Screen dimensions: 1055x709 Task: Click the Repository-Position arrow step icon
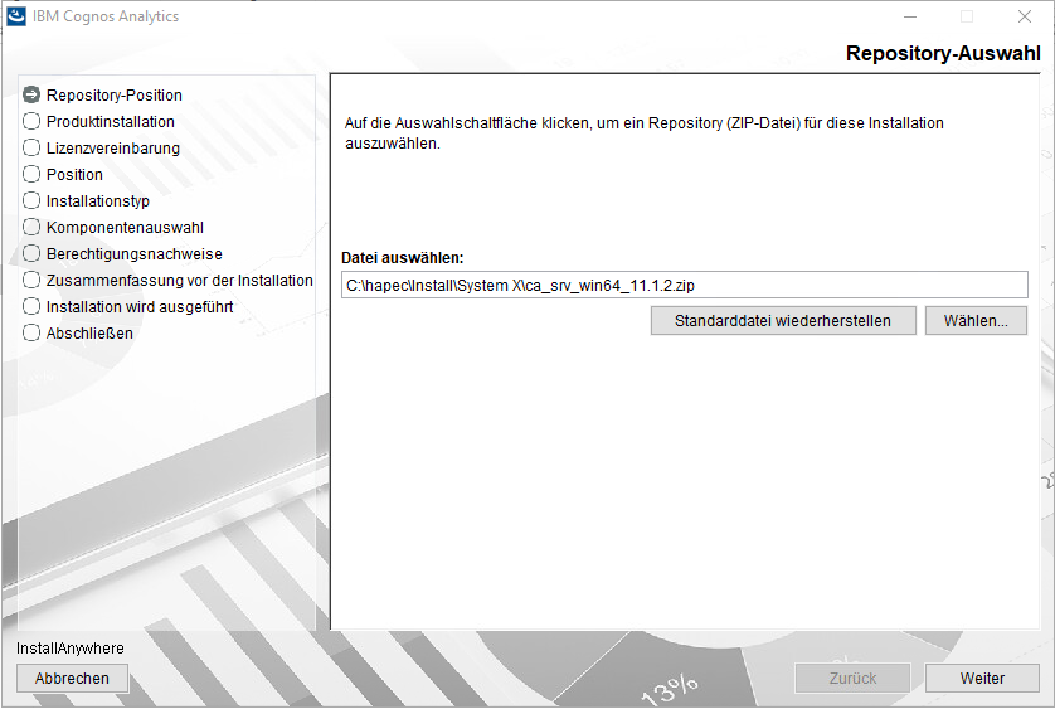[x=31, y=95]
